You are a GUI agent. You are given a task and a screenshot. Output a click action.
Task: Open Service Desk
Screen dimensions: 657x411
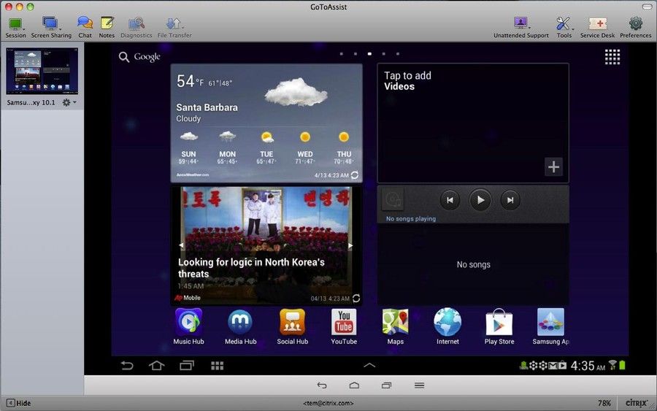pos(597,28)
